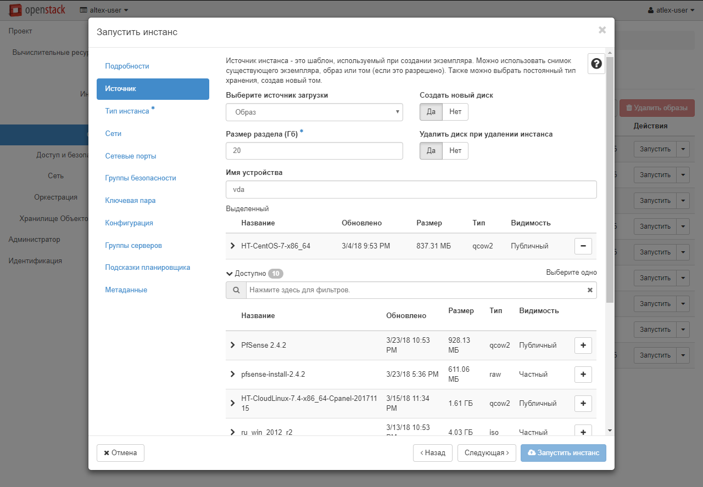
Task: Set create new disk to Нет
Action: [455, 112]
